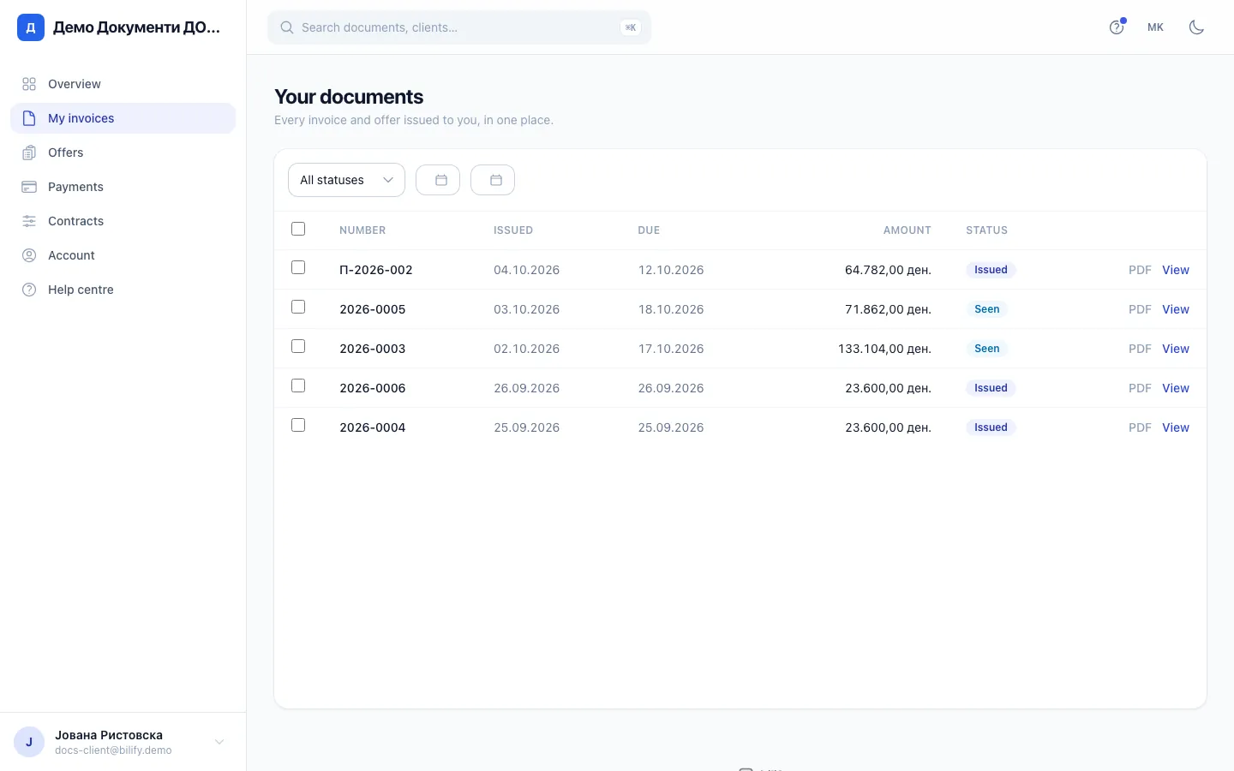
Task: Download PDF for invoice 2026-0005
Action: (1140, 309)
